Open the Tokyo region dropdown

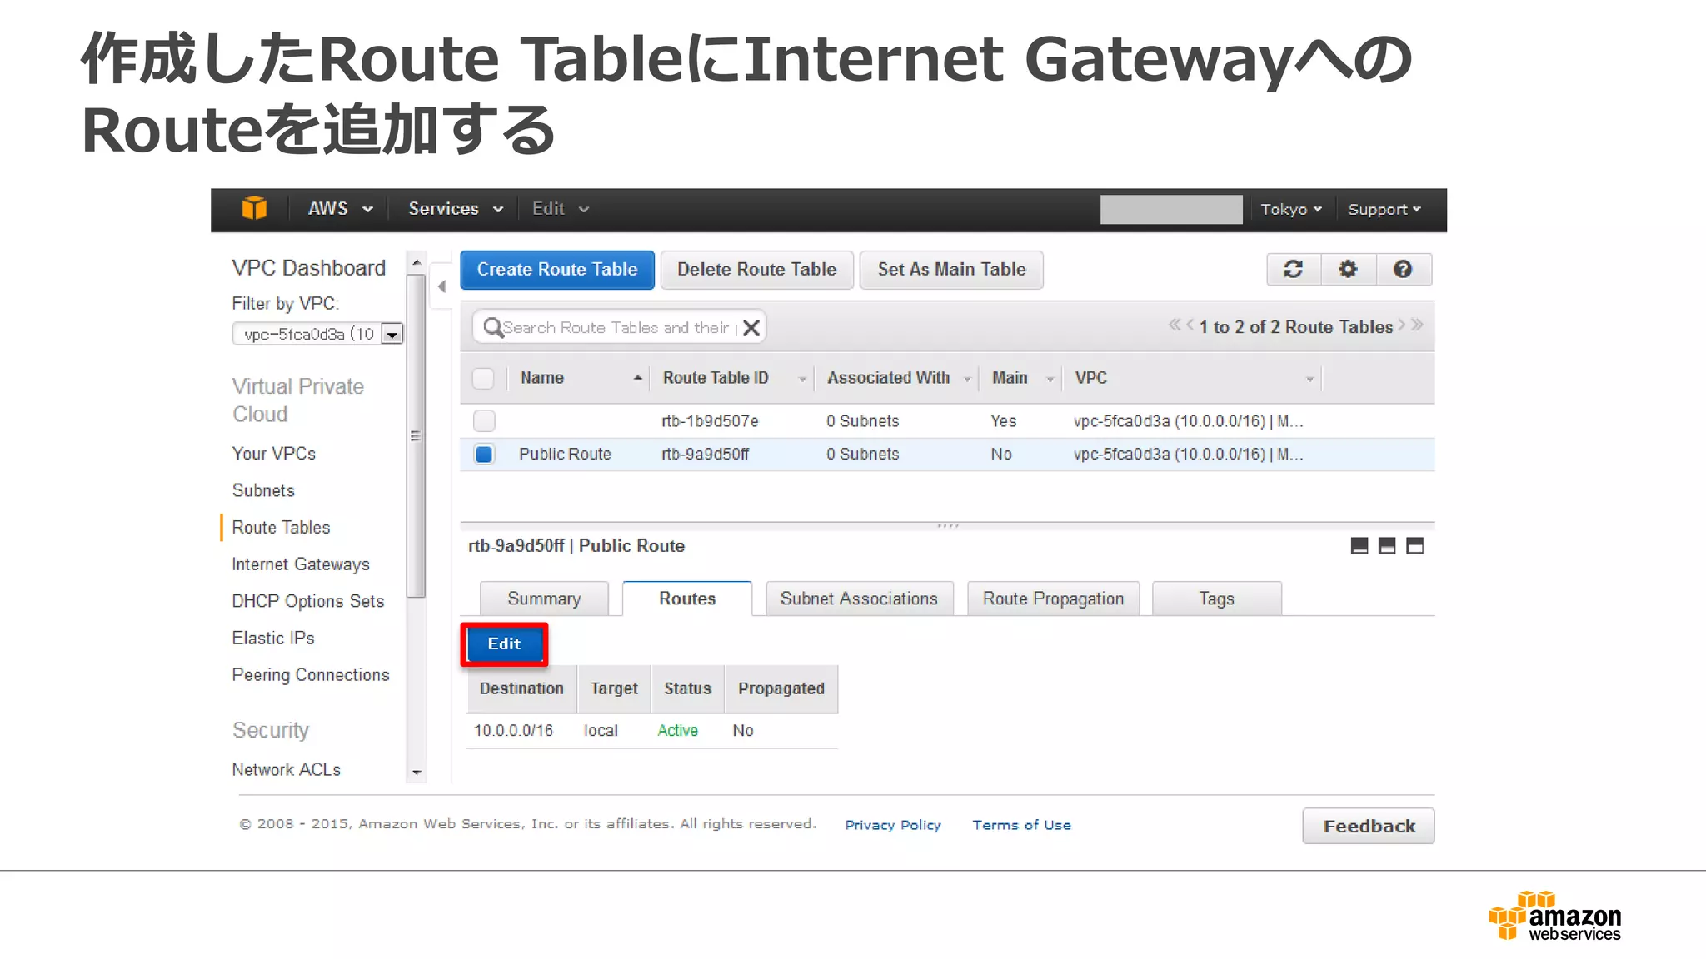1290,210
